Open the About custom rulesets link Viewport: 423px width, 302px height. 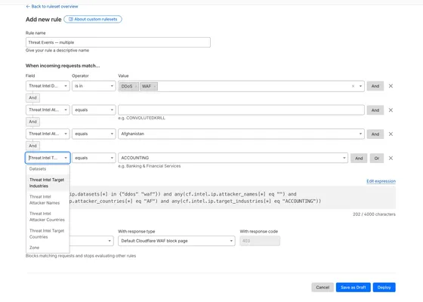pyautogui.click(x=93, y=19)
